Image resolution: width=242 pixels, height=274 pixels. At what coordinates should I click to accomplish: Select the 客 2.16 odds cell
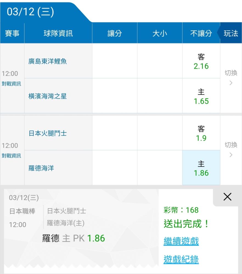[201, 61]
